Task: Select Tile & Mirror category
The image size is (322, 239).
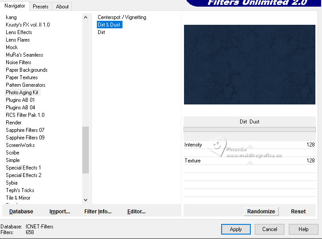Action: (x=18, y=198)
